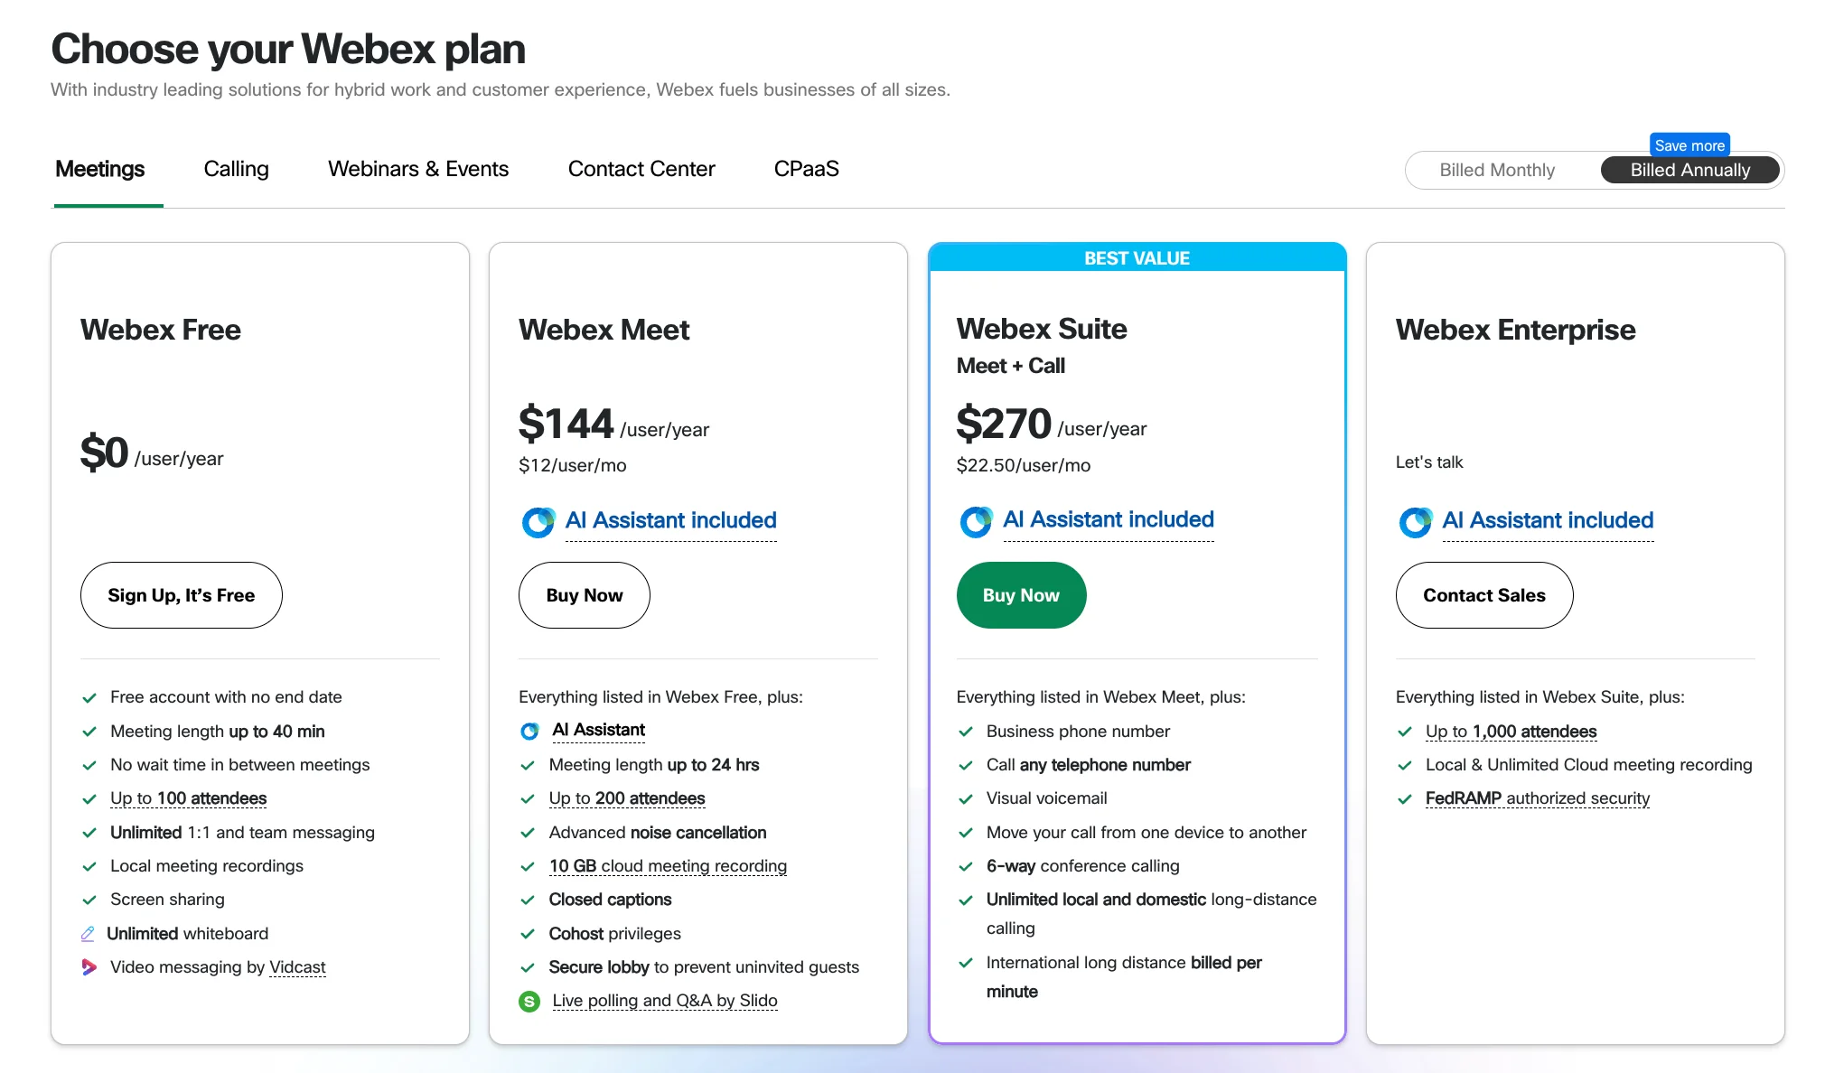1825x1073 pixels.
Task: Select Billed Annually billing option
Action: click(1689, 170)
